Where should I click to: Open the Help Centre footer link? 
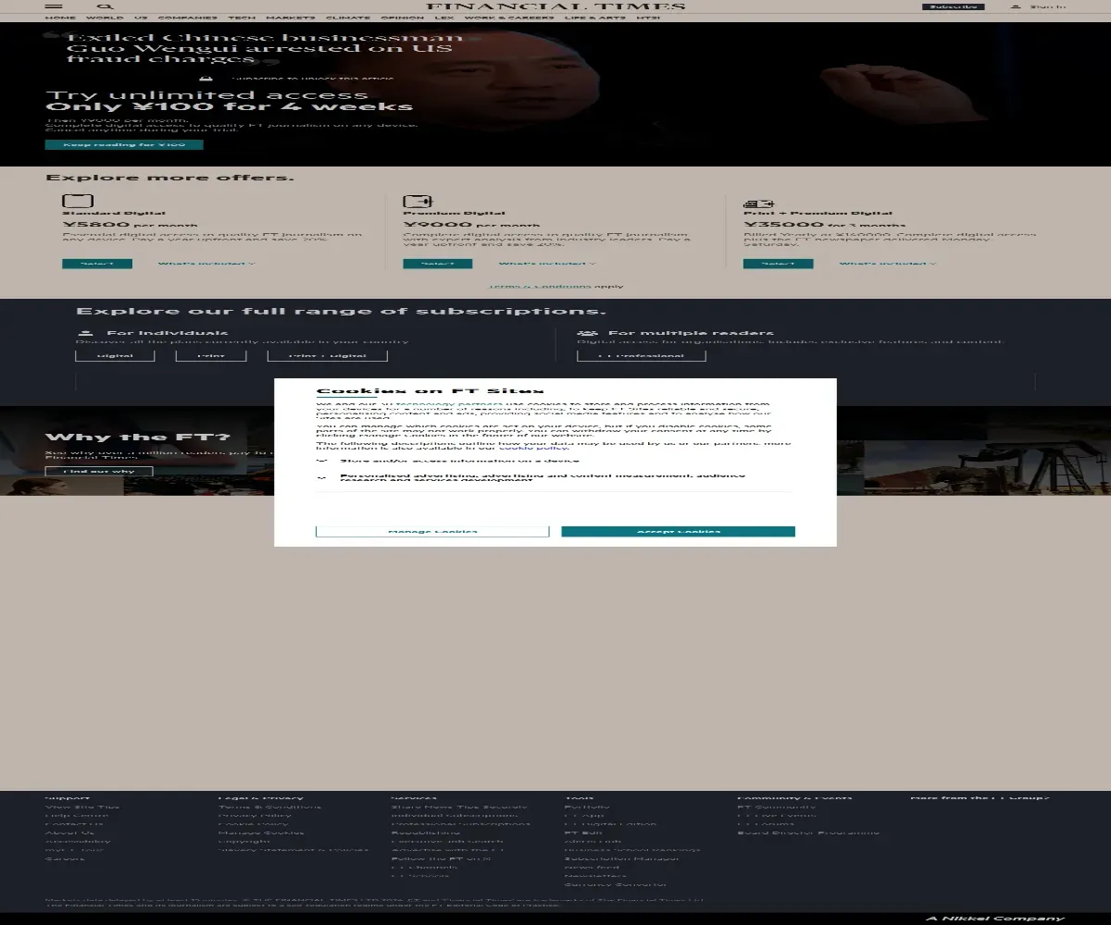(77, 815)
